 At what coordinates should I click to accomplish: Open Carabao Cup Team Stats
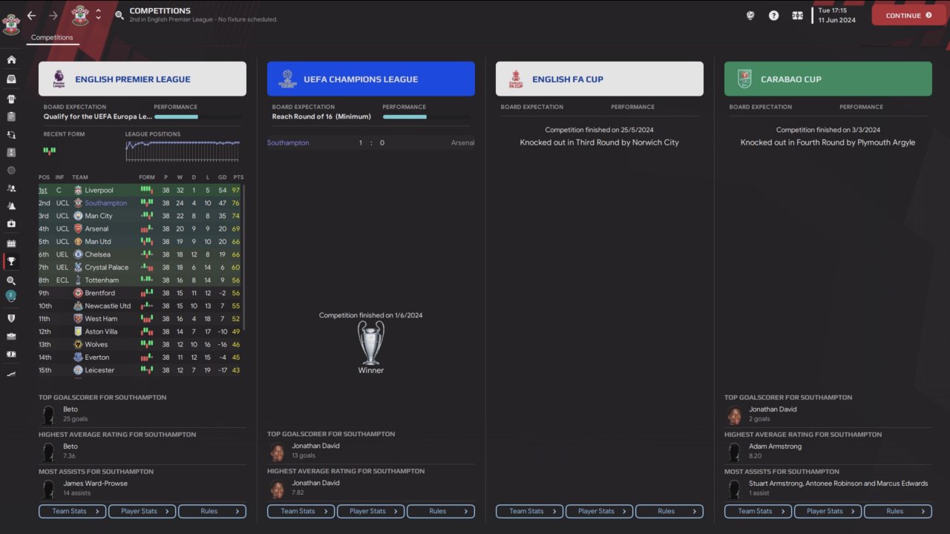(759, 511)
